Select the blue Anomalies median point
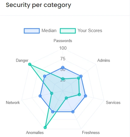Screen dimensions: 130x137 tap(53, 112)
